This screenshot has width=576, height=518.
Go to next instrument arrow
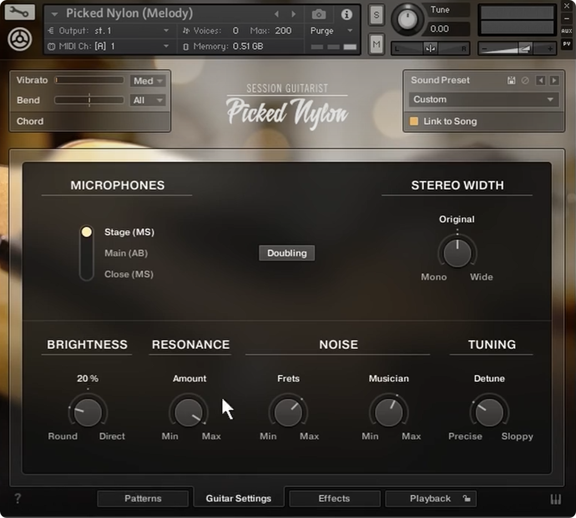point(293,14)
